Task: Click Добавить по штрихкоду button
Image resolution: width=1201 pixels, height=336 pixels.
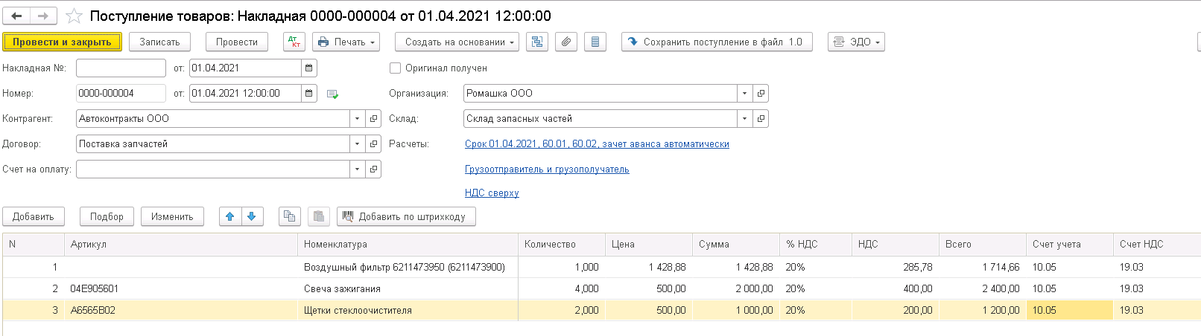Action: pos(406,216)
